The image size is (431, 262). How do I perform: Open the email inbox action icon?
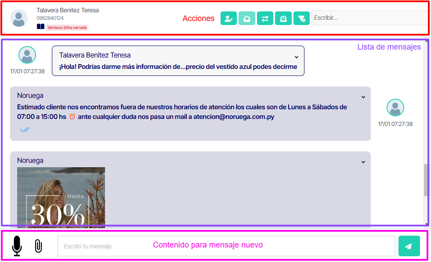tap(283, 18)
